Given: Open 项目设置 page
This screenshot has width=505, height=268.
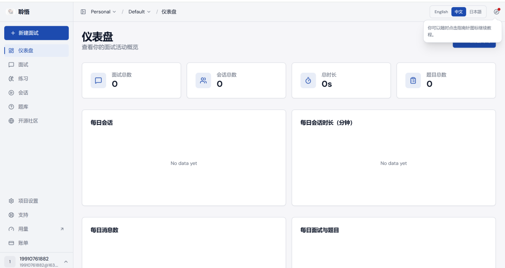Looking at the screenshot, I should (36, 201).
